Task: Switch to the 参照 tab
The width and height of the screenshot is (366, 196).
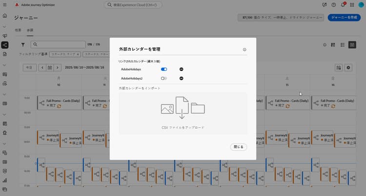Action: pos(30,30)
